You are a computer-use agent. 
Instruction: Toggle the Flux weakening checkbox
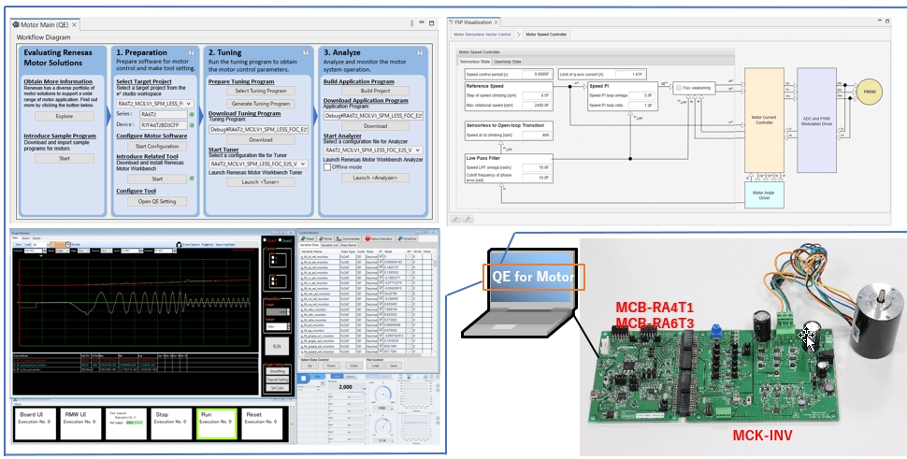[x=678, y=86]
